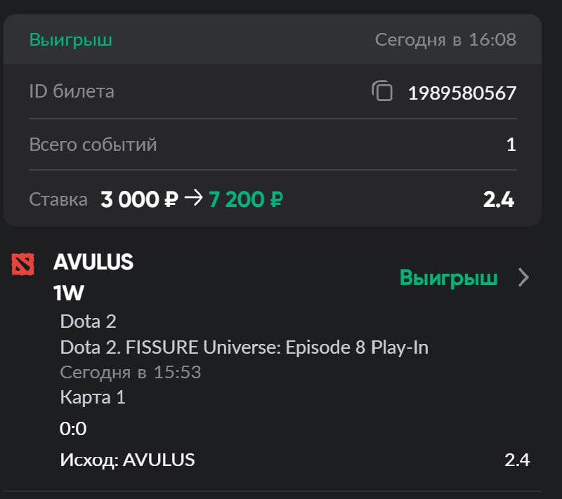
Task: Click the red Dota 2 game logo
Action: point(22,265)
